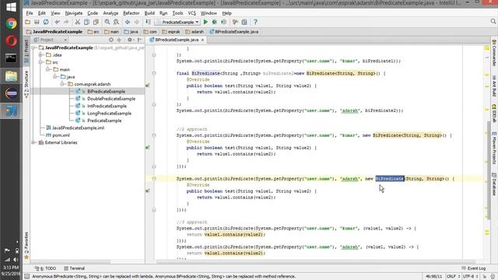Click the Navigate Forward arrow icon

[x=137, y=22]
